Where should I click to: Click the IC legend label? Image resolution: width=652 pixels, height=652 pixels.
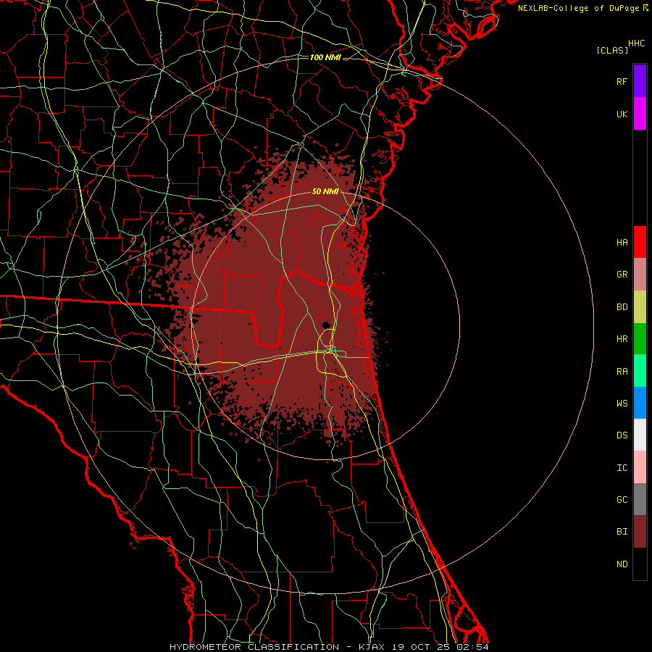[x=622, y=468]
